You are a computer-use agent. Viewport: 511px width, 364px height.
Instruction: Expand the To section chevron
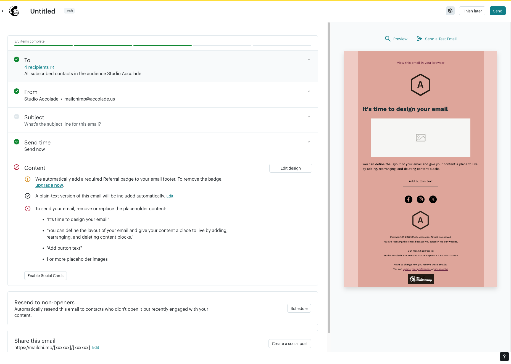[x=309, y=60]
